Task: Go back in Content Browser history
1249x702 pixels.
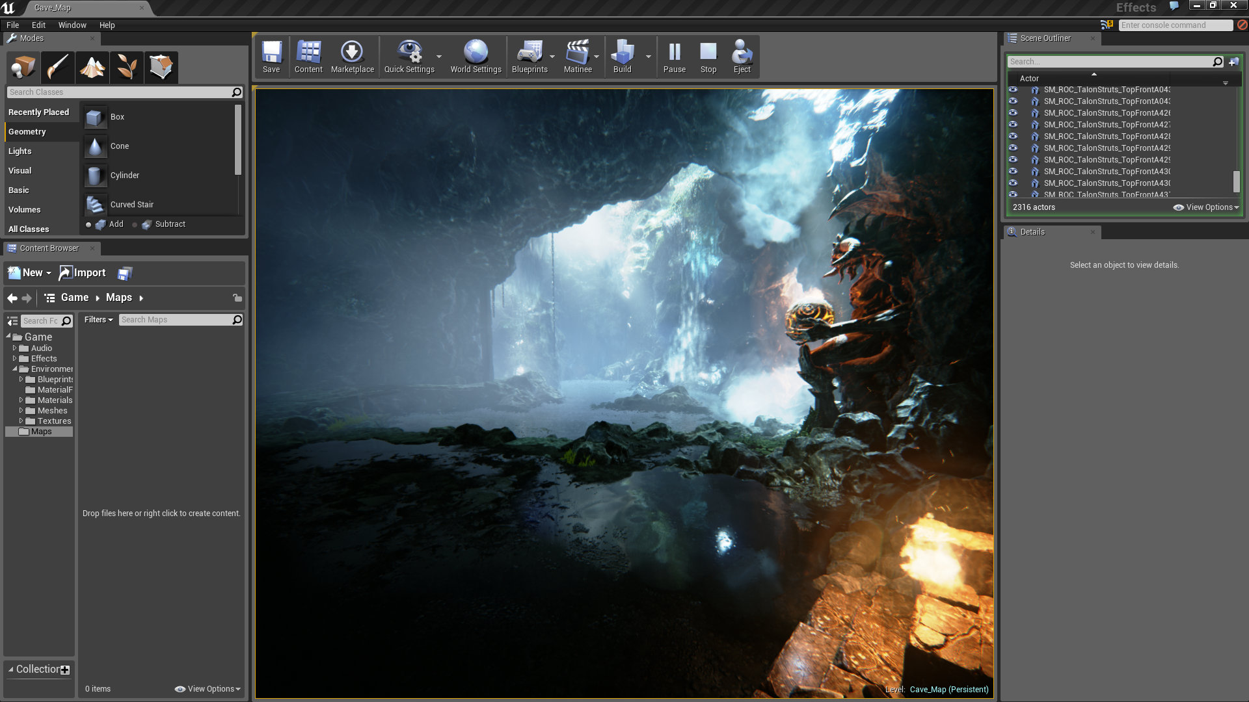Action: 12,298
